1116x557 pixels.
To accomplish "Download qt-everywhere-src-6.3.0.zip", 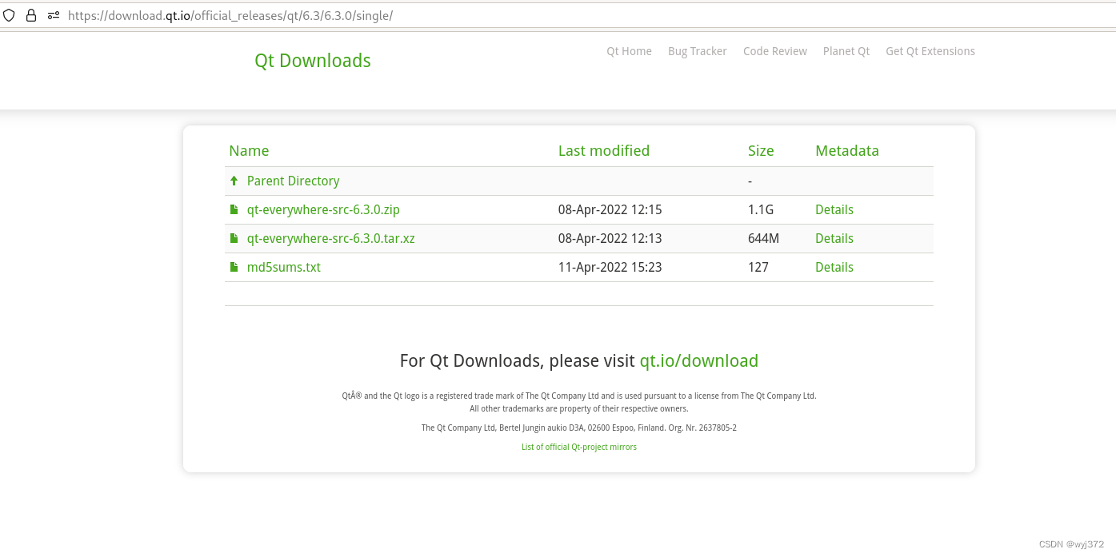I will click(x=323, y=209).
